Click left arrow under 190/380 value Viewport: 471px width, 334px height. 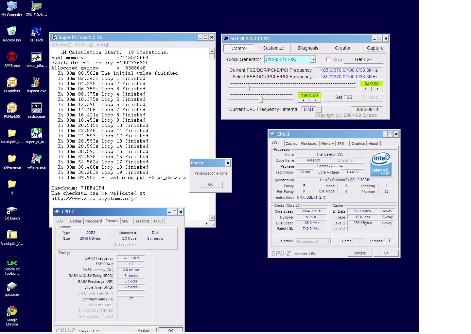[x=304, y=100]
